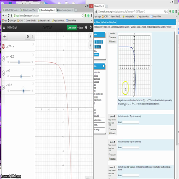This screenshot has height=179, width=179.
Task: Open the Chrome menu in the Desmos window
Action: (91, 15)
